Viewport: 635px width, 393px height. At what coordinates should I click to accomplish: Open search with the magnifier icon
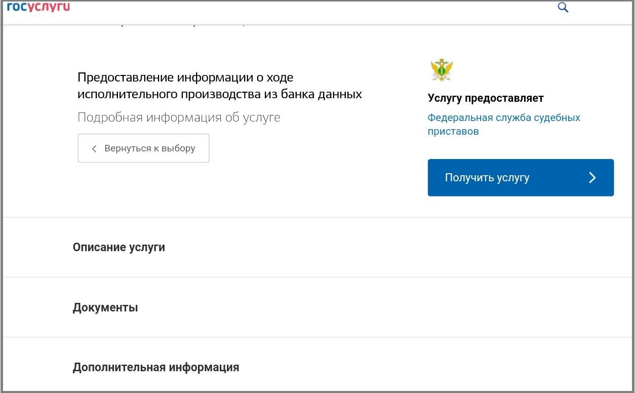pyautogui.click(x=563, y=8)
